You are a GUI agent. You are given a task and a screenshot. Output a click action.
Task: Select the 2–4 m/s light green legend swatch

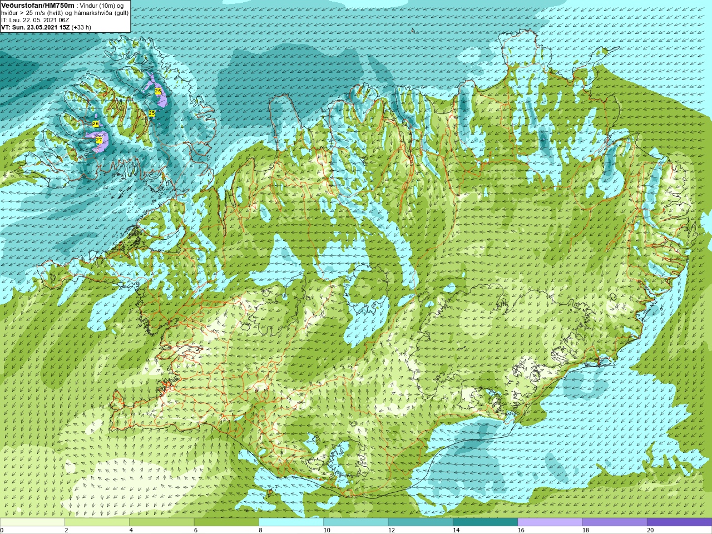pyautogui.click(x=97, y=522)
